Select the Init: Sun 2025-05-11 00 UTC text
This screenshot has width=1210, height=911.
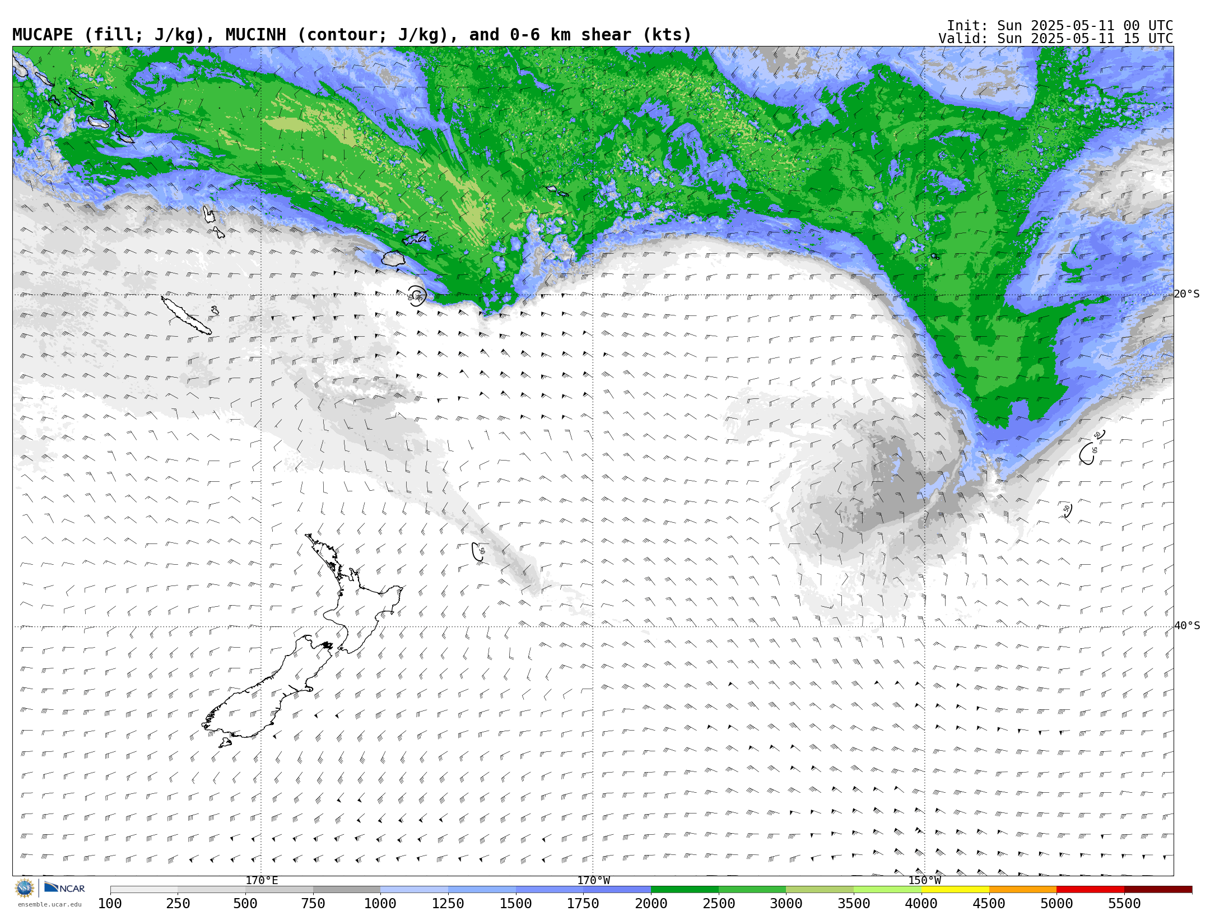1059,26
